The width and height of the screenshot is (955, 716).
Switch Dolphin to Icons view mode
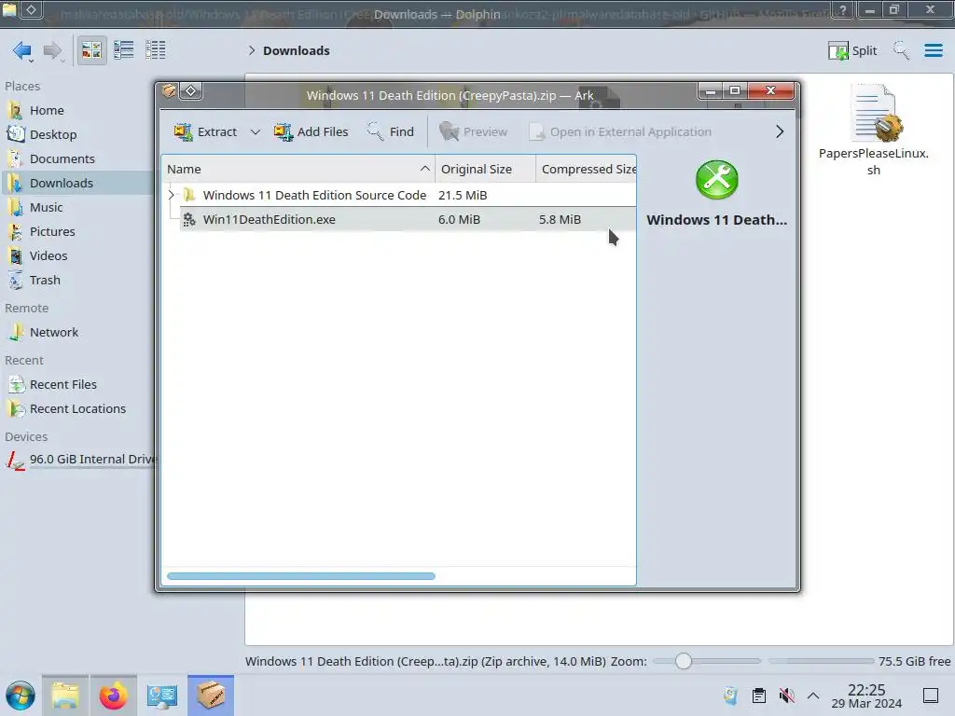(x=91, y=50)
